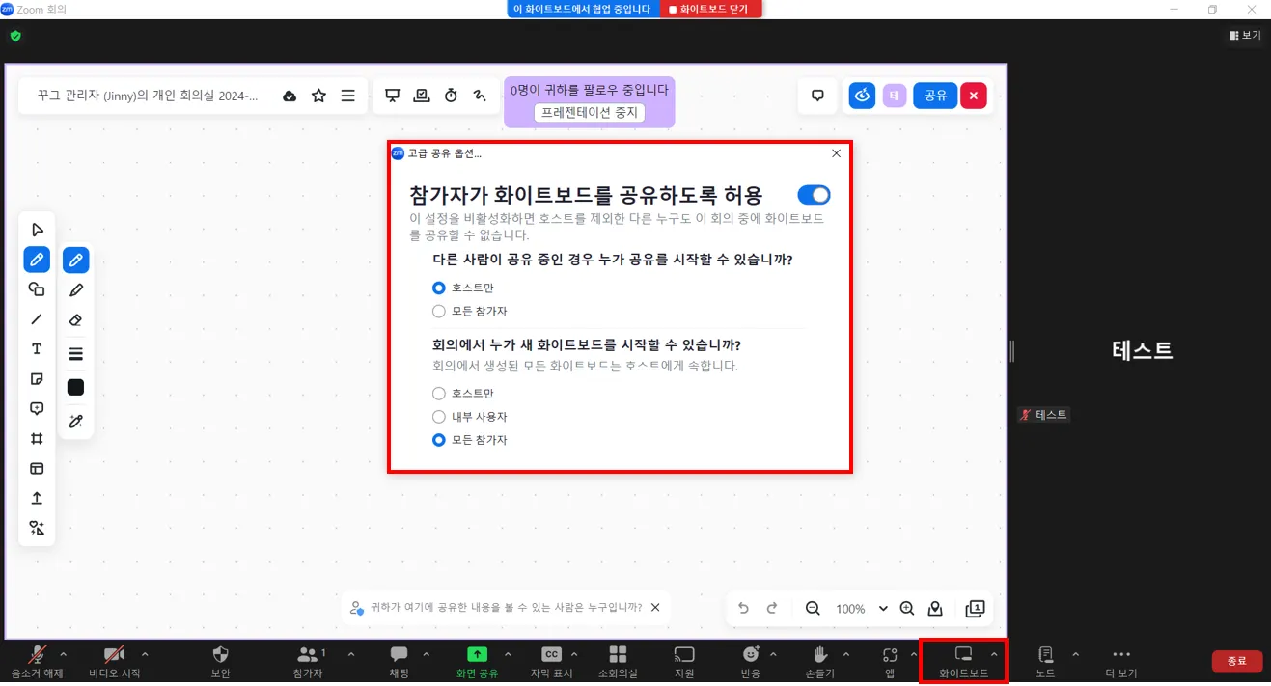
Task: Open comments panel at top right
Action: click(x=817, y=96)
